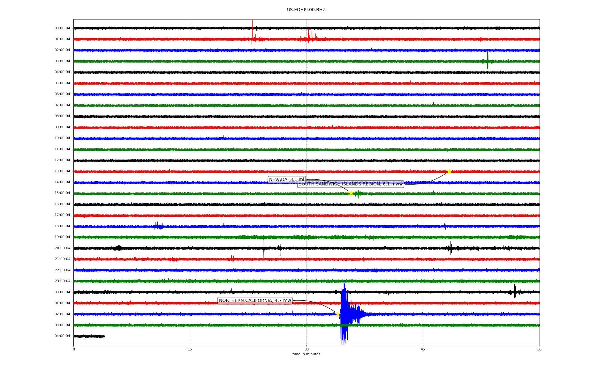Click the 17:00:04 time label

point(62,215)
